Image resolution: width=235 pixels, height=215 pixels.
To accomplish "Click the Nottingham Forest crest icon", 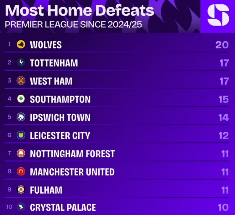I will 21,154.
